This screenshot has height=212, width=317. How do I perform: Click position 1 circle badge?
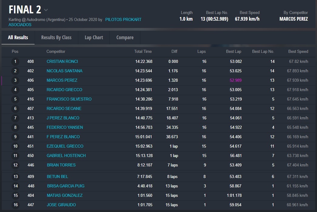pos(15,62)
